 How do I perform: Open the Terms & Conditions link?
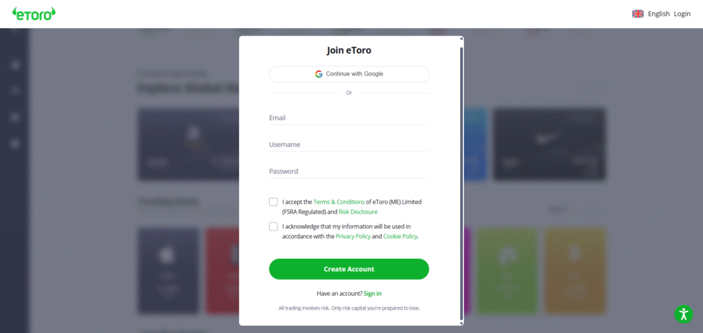coord(338,202)
